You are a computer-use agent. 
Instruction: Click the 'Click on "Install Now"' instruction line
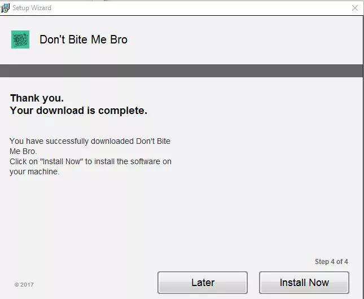(x=90, y=161)
